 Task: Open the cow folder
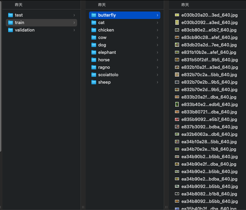click(102, 38)
